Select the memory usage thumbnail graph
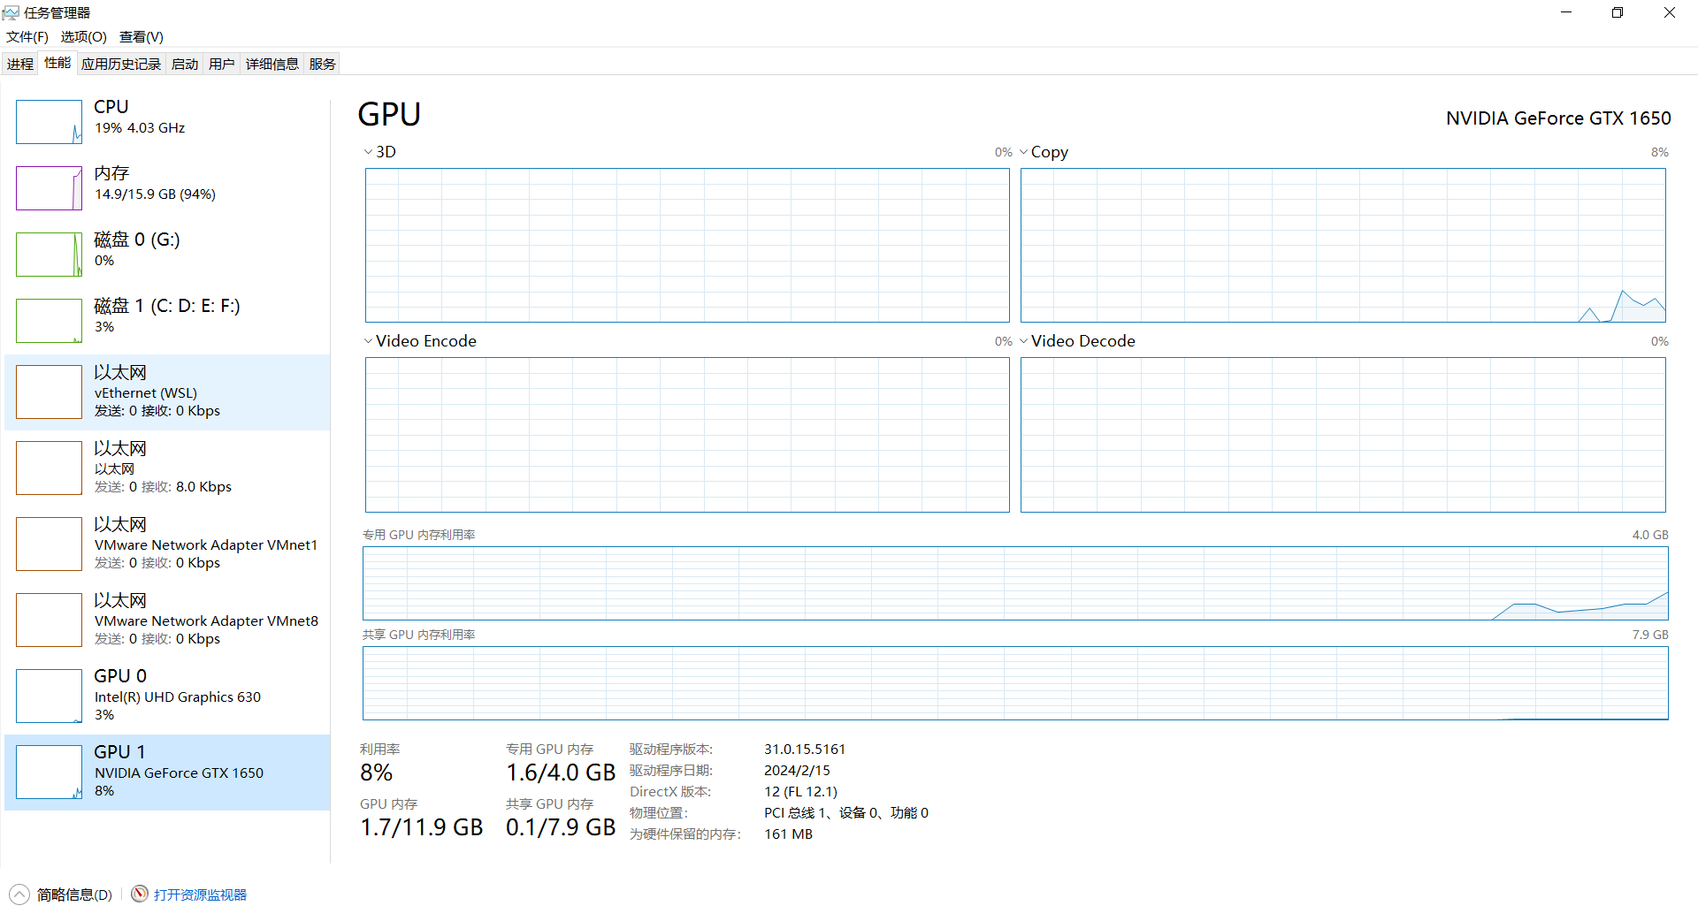Screen dimensions: 1698x921 pyautogui.click(x=49, y=188)
